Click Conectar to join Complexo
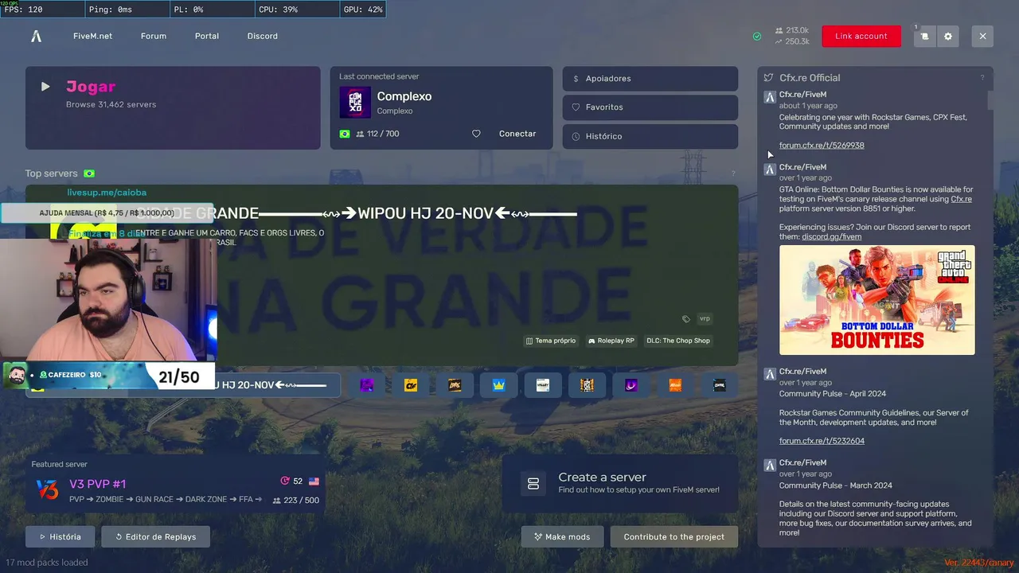This screenshot has height=573, width=1019. [517, 134]
